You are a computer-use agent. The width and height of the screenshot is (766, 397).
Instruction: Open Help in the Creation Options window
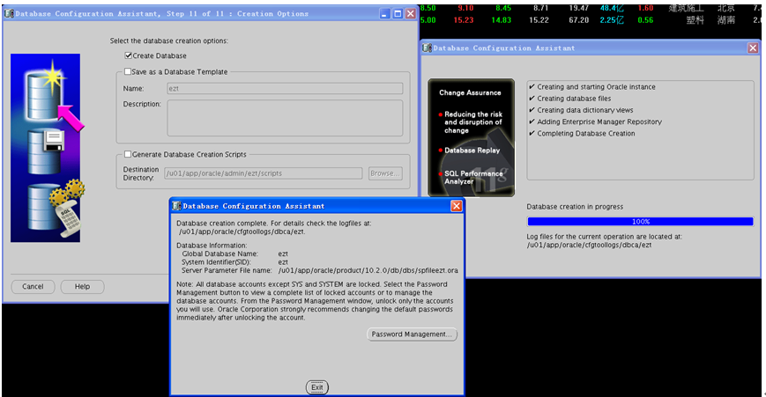tap(82, 286)
